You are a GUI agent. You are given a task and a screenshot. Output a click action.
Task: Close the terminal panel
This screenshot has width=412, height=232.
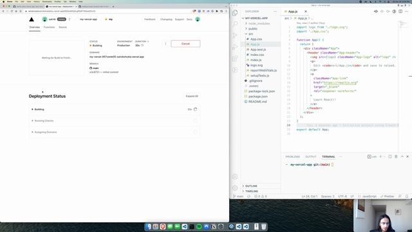pos(407,157)
